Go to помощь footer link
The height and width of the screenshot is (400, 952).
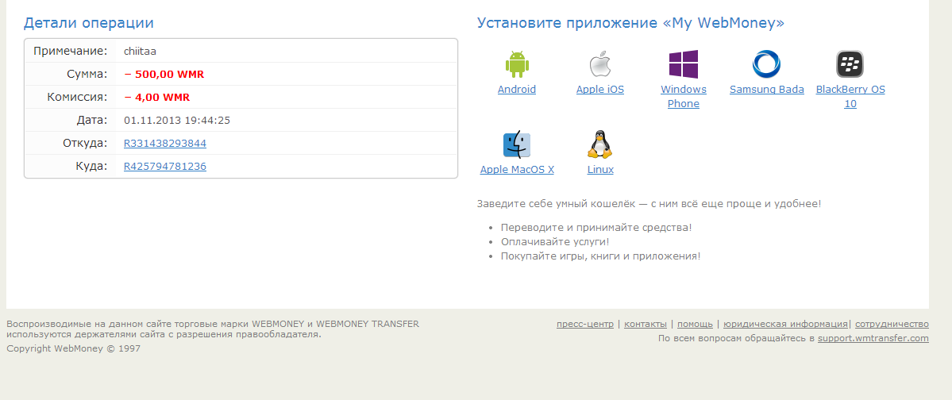tap(696, 324)
